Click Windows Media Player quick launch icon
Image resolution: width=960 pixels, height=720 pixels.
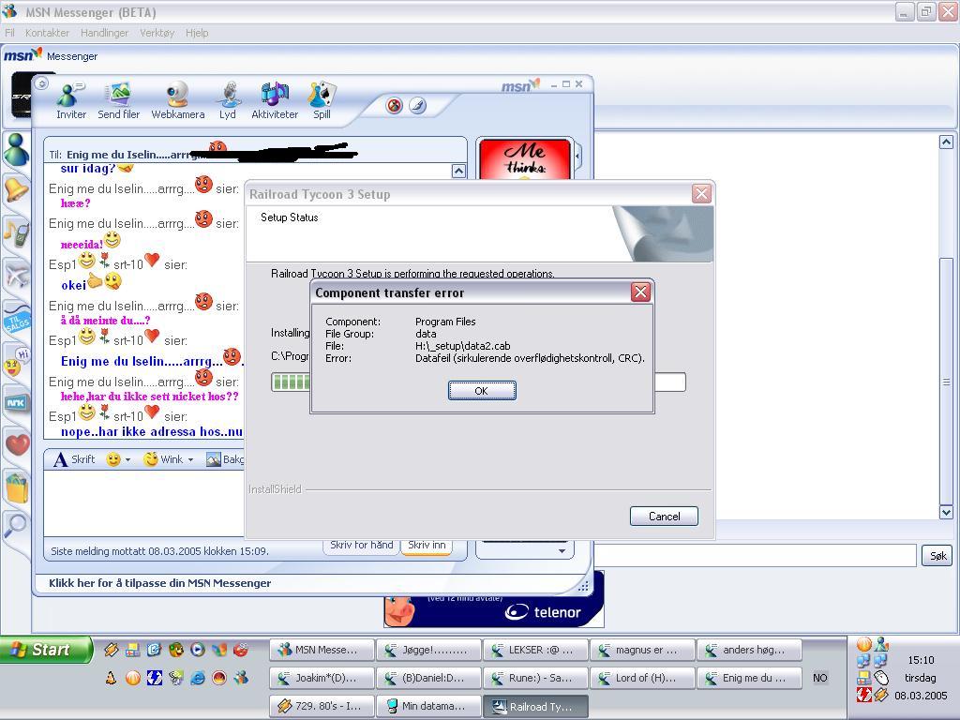pos(197,650)
